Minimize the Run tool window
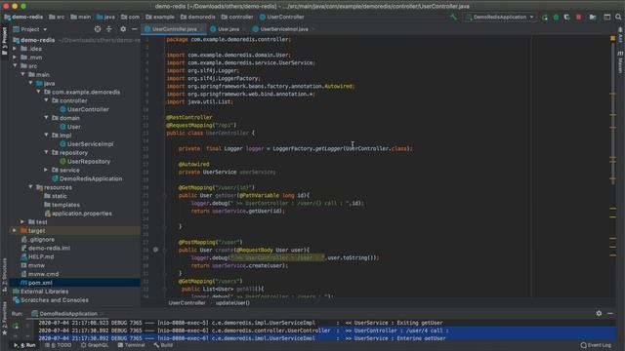Viewport: 625px width, 351px height. (610, 314)
